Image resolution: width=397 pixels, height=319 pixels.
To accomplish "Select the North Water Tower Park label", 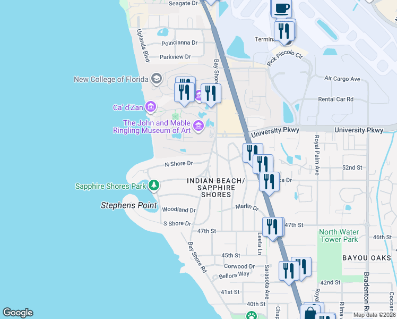I will pyautogui.click(x=339, y=236).
